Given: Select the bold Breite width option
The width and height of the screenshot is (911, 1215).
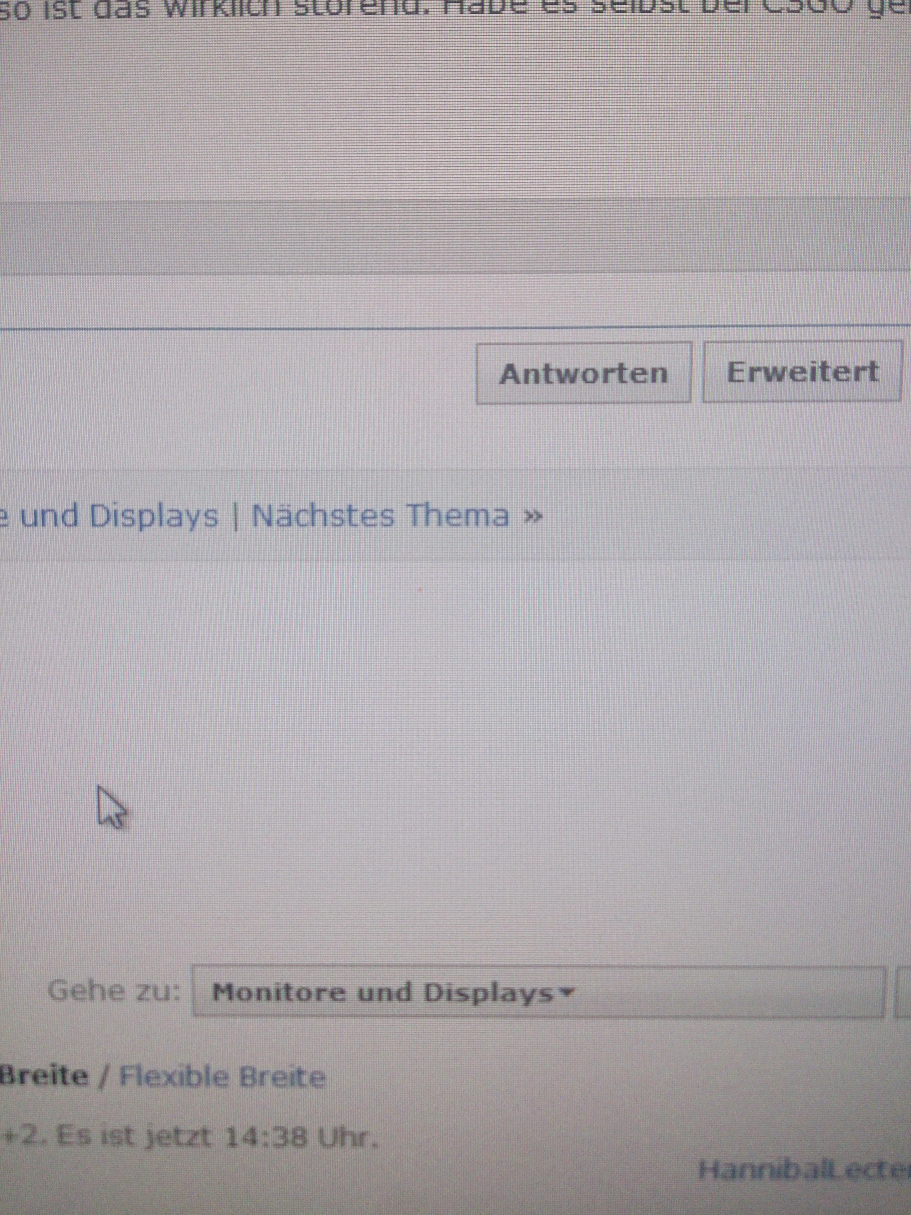Looking at the screenshot, I should click(44, 1075).
